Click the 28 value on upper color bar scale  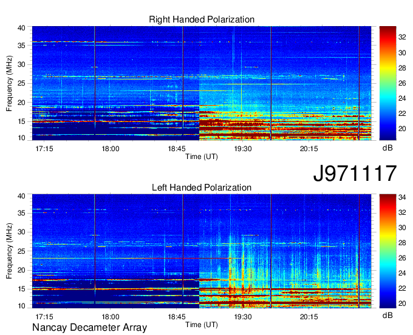pos(402,68)
